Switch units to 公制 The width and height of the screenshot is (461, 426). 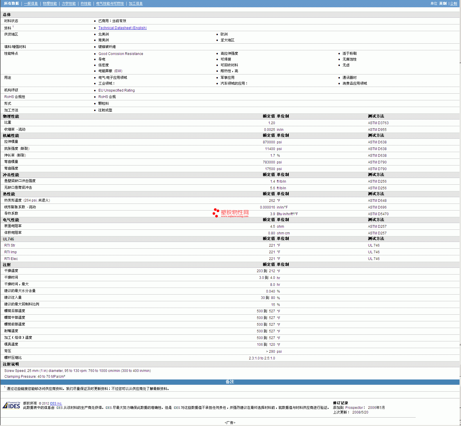[453, 3]
